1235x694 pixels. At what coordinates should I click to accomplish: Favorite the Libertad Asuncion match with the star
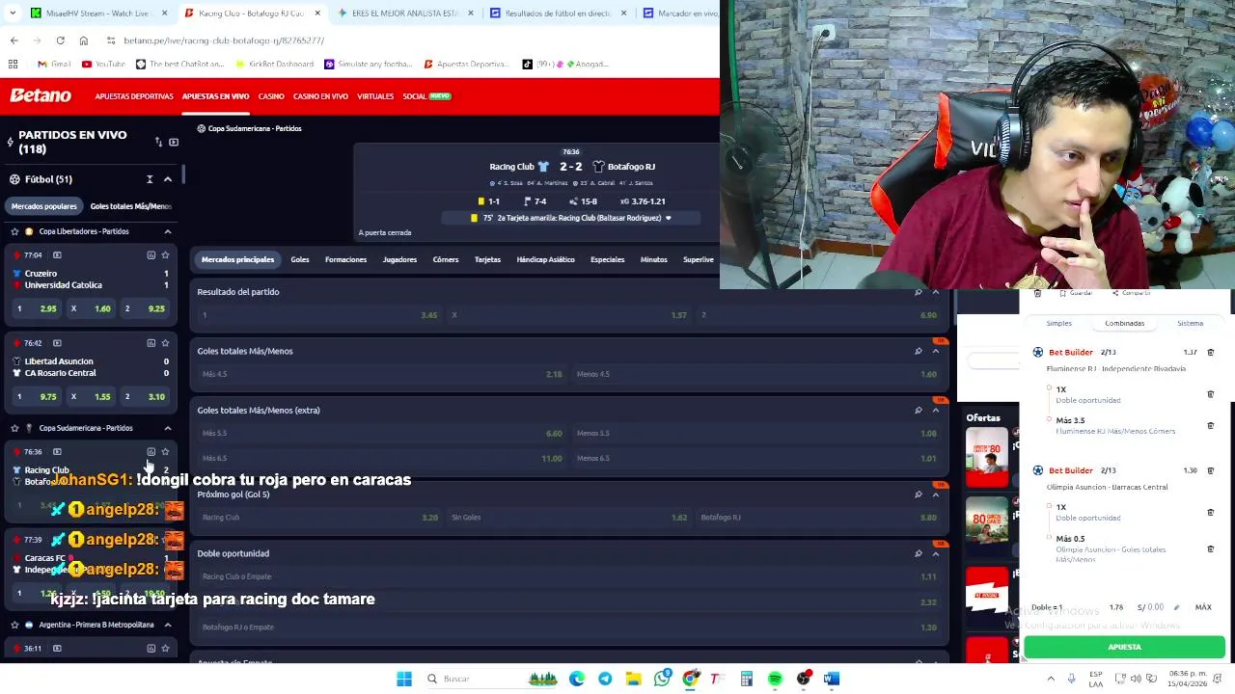[165, 343]
